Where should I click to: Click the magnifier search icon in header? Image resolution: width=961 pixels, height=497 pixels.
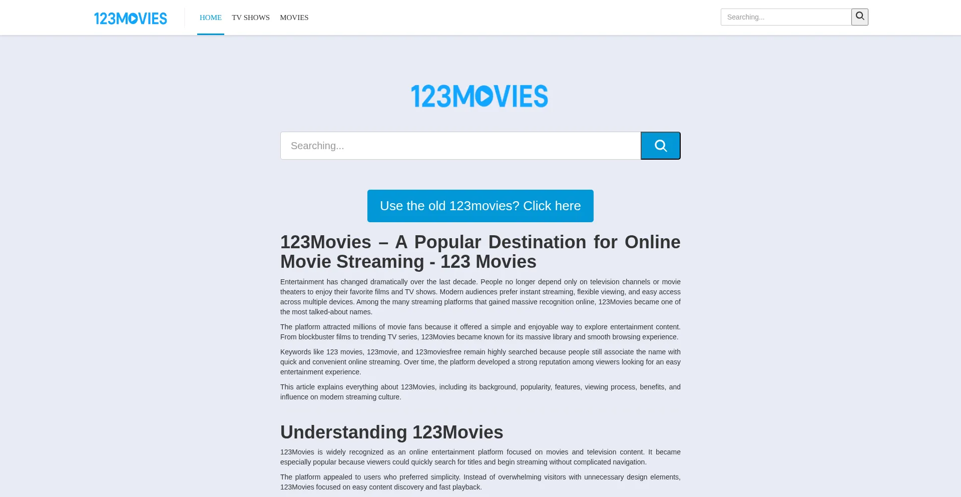[x=860, y=17]
